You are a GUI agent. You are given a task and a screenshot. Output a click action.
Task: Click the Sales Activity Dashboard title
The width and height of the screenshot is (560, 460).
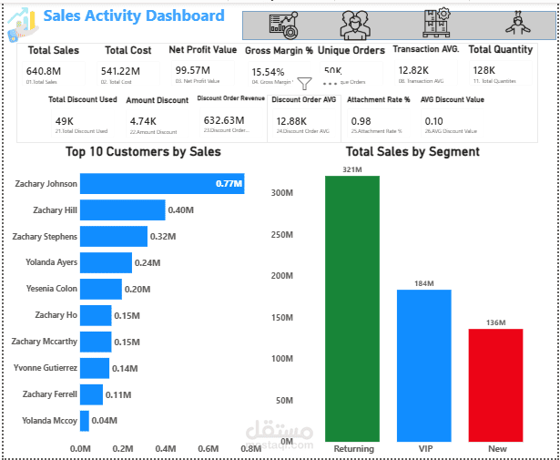(134, 16)
